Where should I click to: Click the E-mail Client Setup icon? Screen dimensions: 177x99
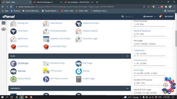pyautogui.click(x=46, y=47)
